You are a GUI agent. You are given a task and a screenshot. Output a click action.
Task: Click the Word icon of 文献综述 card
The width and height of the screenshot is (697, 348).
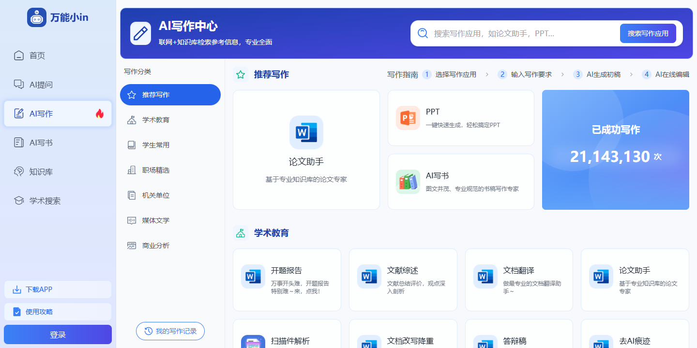[369, 276]
